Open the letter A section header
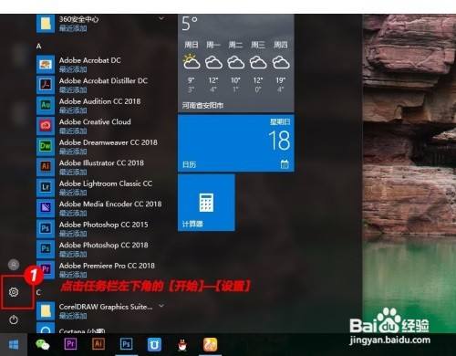The height and width of the screenshot is (356, 456). point(38,46)
